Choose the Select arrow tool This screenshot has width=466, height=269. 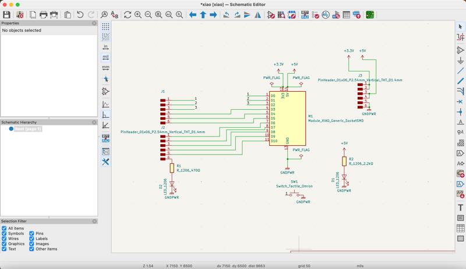pyautogui.click(x=460, y=27)
